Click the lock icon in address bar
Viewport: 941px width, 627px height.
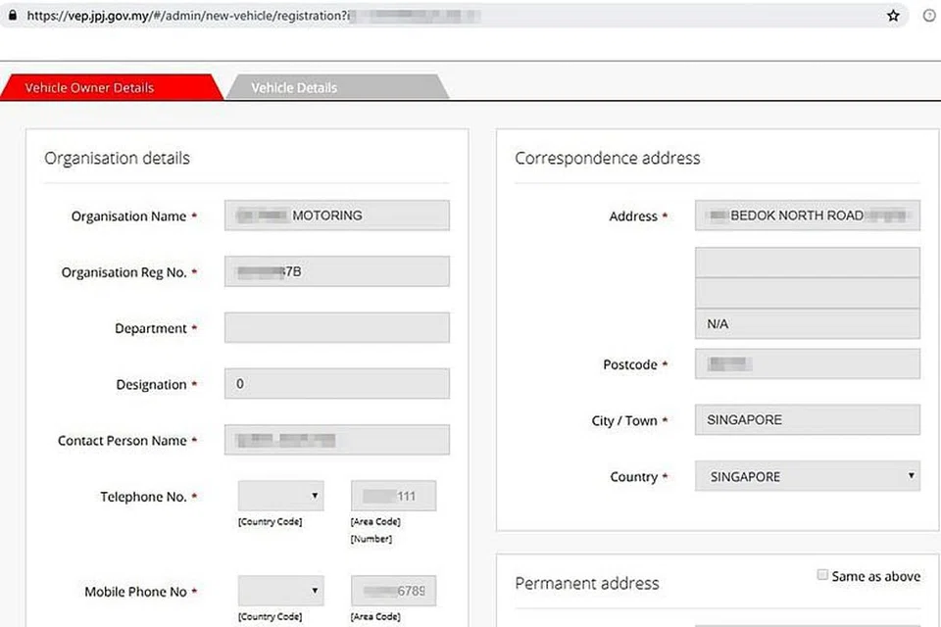tap(12, 16)
